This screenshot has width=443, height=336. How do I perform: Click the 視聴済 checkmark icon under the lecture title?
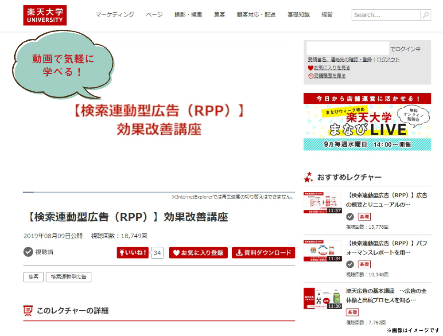tap(28, 252)
